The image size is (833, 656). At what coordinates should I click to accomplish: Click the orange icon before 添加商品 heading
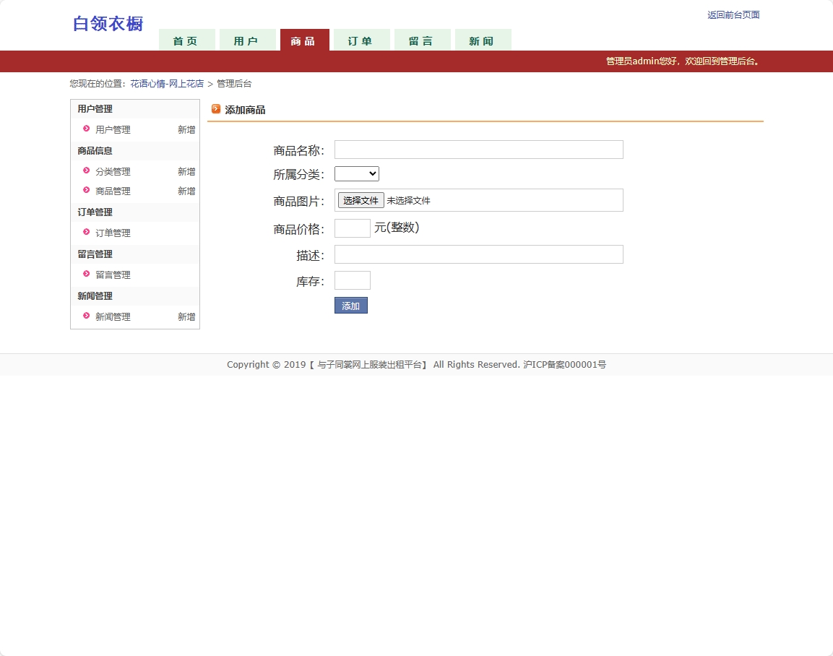[x=215, y=109]
